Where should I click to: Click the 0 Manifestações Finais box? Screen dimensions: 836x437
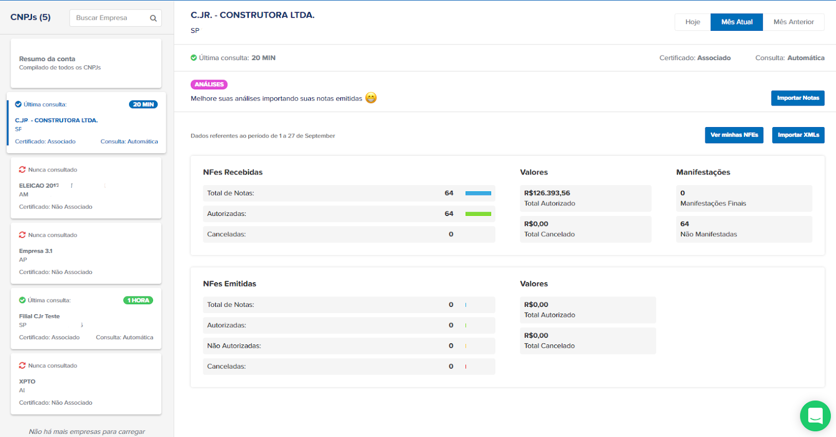[x=744, y=198]
